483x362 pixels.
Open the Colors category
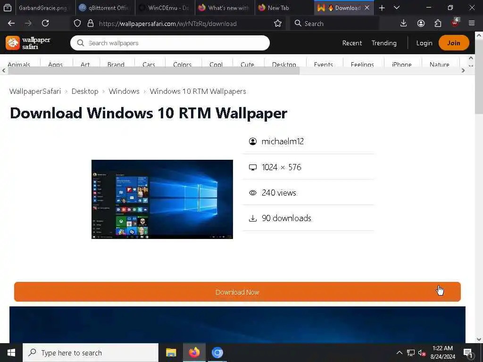[x=183, y=64]
